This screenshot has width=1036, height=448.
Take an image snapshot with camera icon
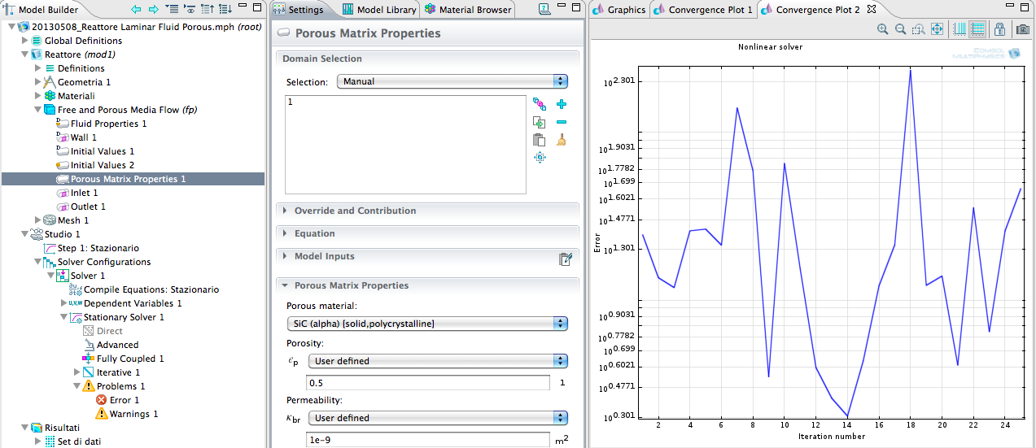pos(1023,29)
